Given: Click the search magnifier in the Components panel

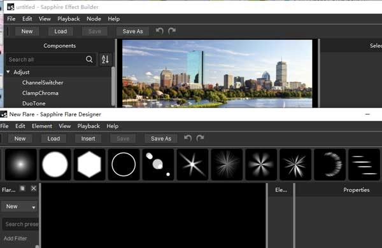Looking at the screenshot, I should tap(89, 59).
